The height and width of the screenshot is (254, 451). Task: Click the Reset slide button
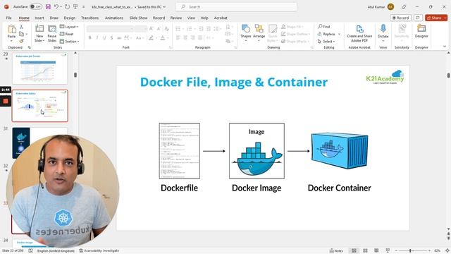(67, 34)
